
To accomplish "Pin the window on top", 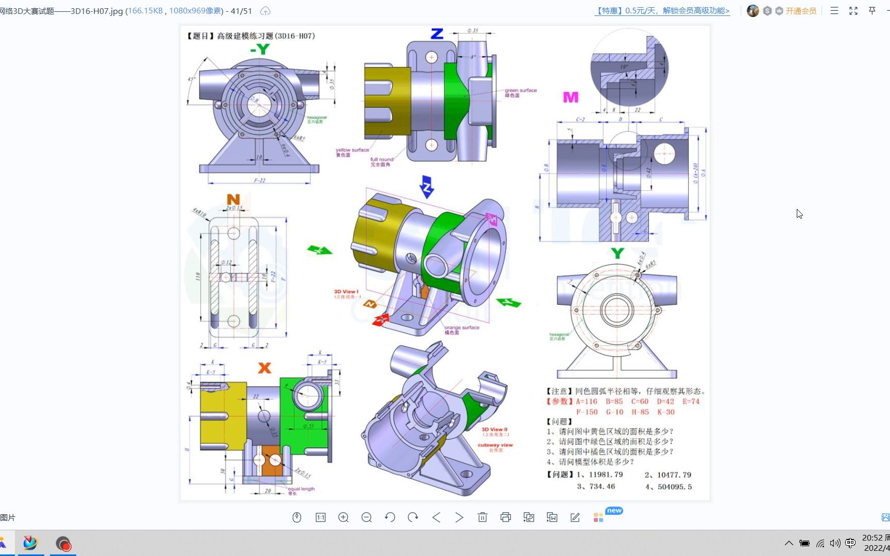I will (872, 11).
